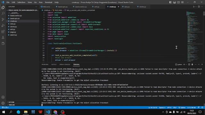Image resolution: width=205 pixels, height=115 pixels.
Task: Close the create.py editor tab
Action: (x=119, y=7)
